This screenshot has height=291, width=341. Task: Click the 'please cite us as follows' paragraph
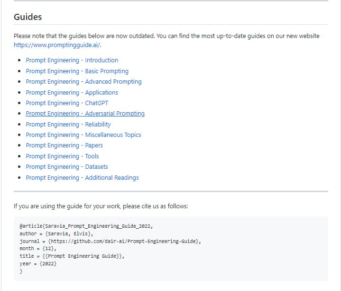tap(101, 206)
